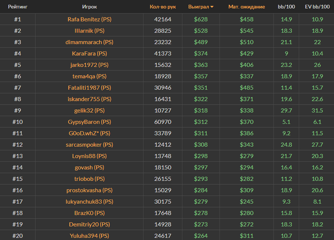Open player gelik32 (PS) profile
Viewport: 334px width, 240px height.
coord(90,111)
